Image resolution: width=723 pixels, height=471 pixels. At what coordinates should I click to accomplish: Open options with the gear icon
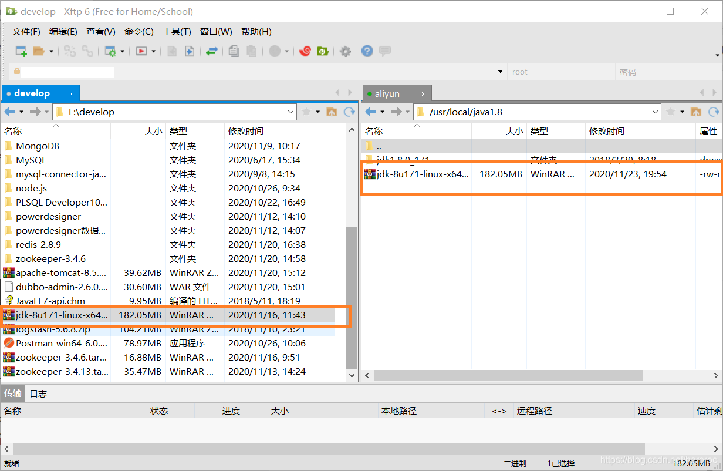(346, 51)
